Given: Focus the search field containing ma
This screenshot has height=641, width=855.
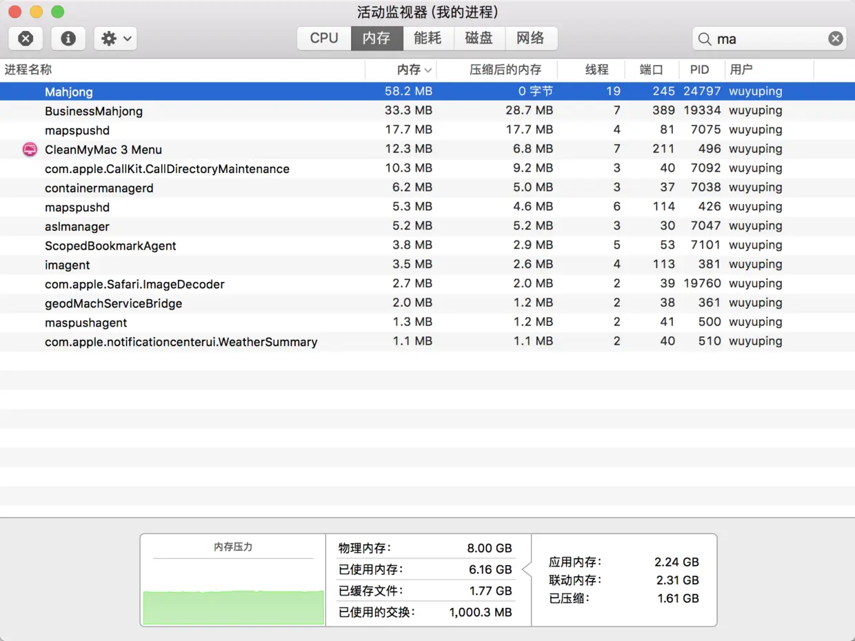Looking at the screenshot, I should [x=769, y=39].
